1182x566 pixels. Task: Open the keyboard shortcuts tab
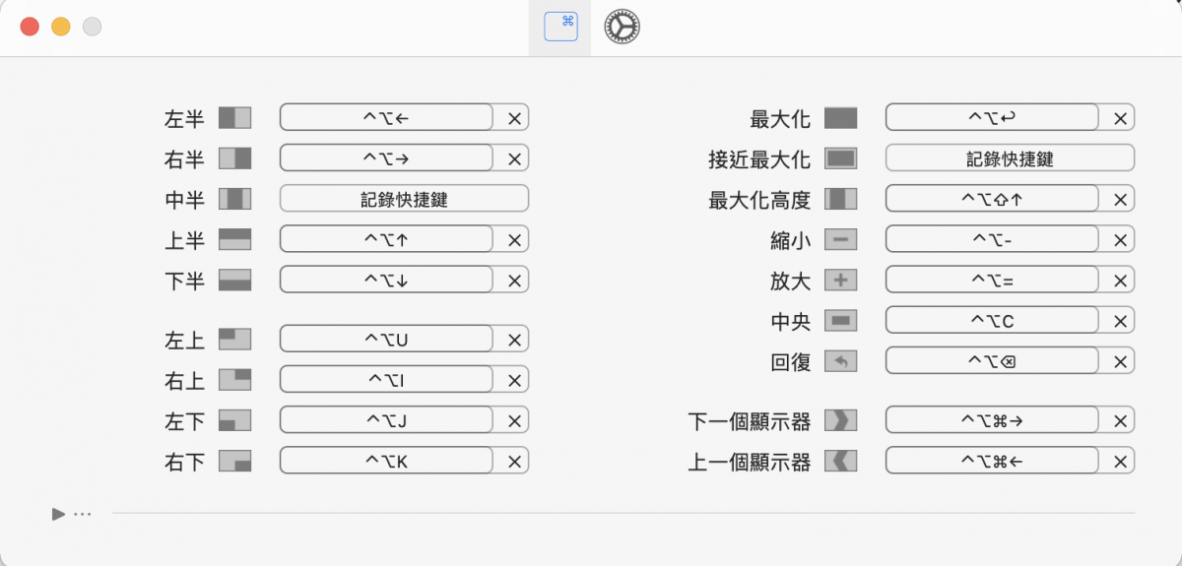[561, 27]
